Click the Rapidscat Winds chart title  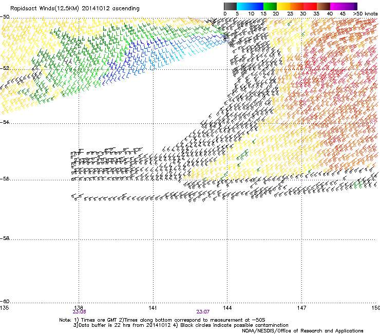pos(75,9)
